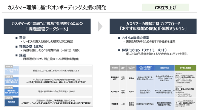Click the line 課題を解決するためのおすすめ機能を提案

click(150, 41)
